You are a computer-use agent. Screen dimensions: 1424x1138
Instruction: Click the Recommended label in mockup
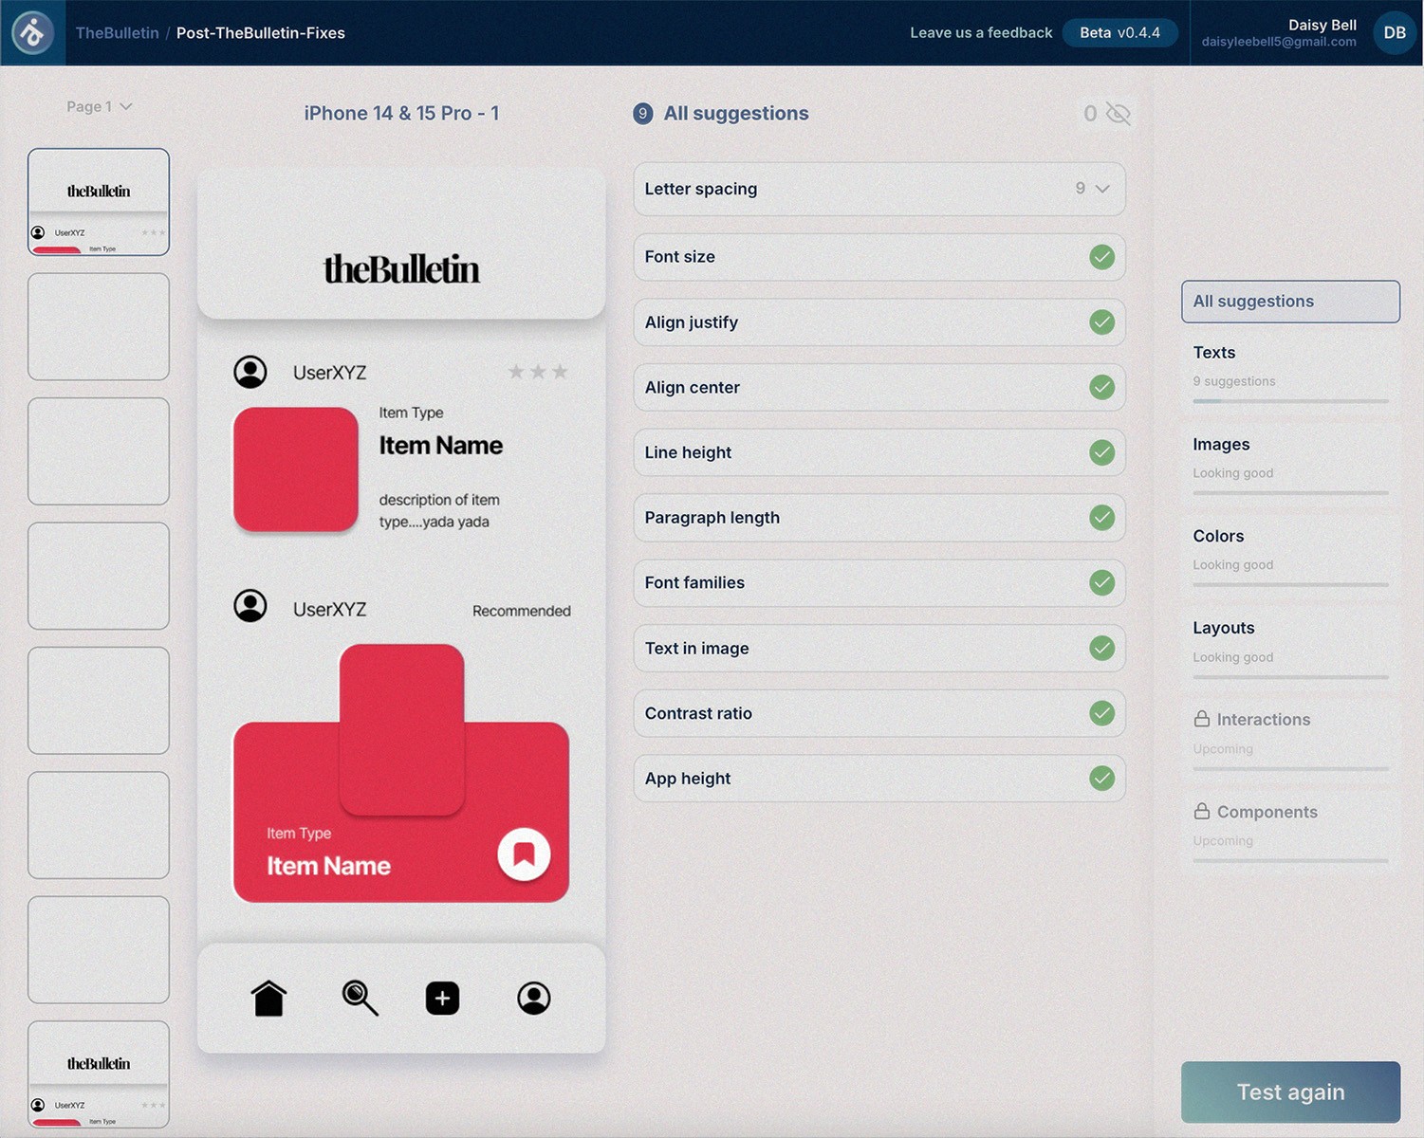522,612
